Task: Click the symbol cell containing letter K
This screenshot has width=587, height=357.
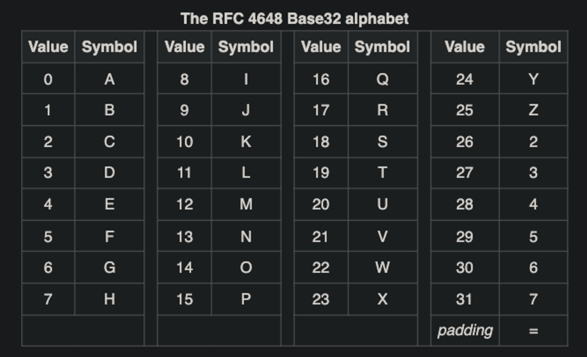Action: [246, 142]
